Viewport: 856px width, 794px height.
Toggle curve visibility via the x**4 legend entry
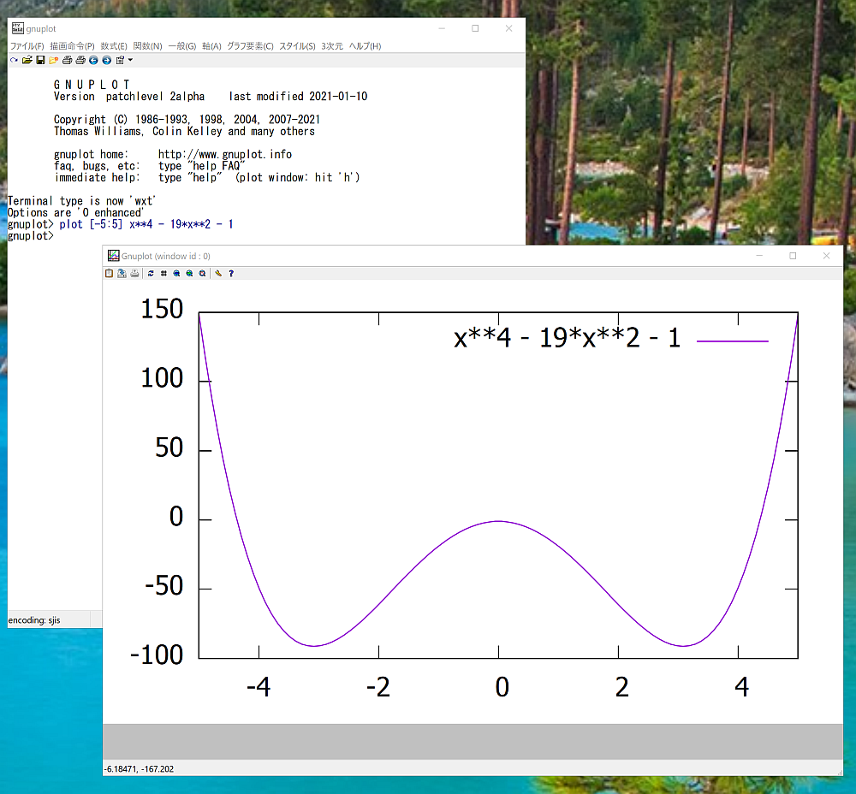[x=567, y=340]
